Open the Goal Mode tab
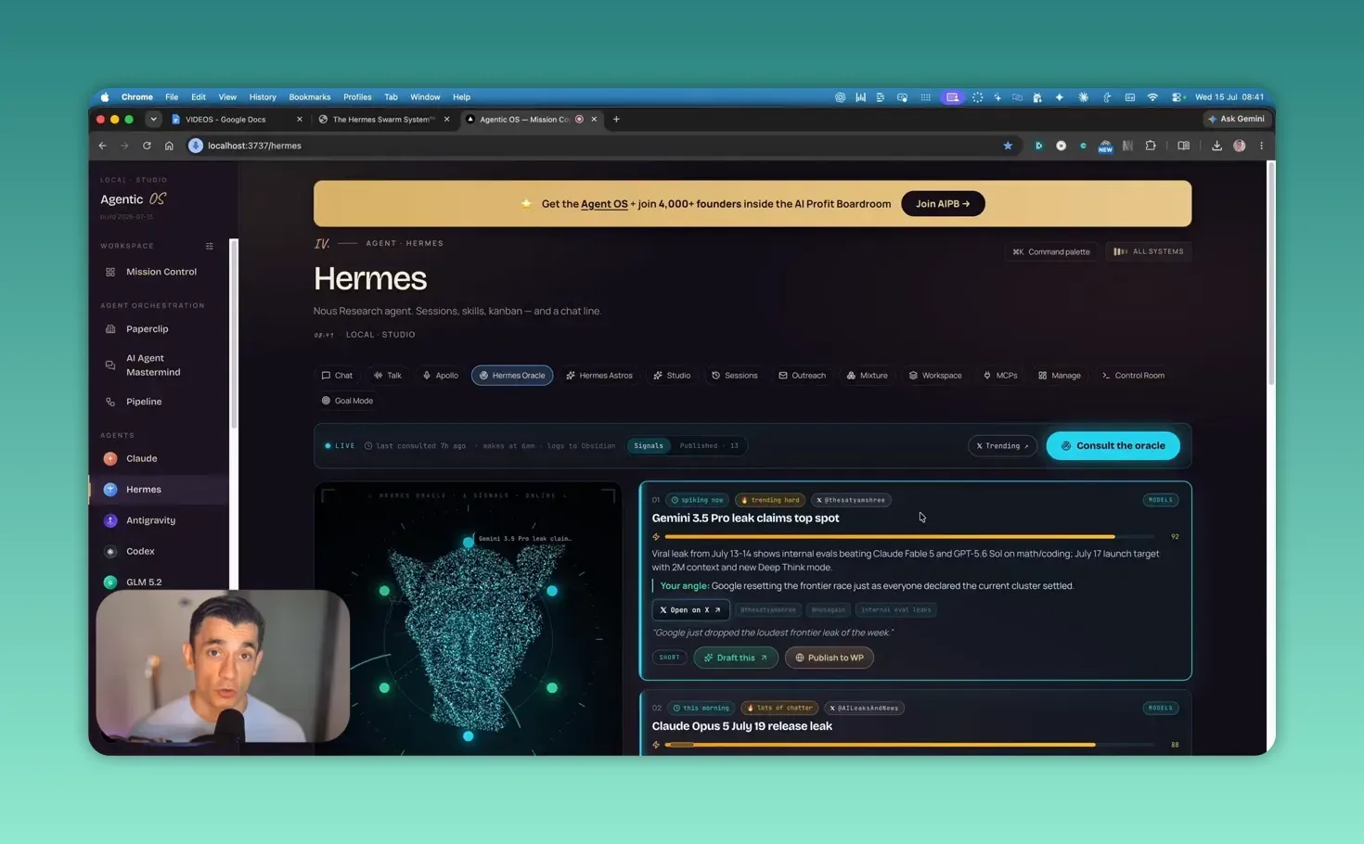 347,401
